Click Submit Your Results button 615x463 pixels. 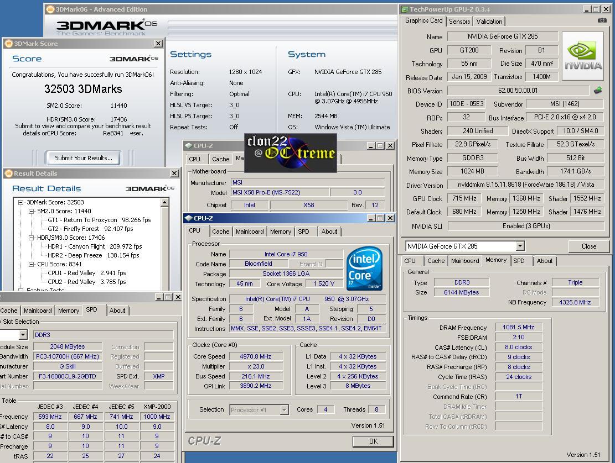(x=83, y=158)
